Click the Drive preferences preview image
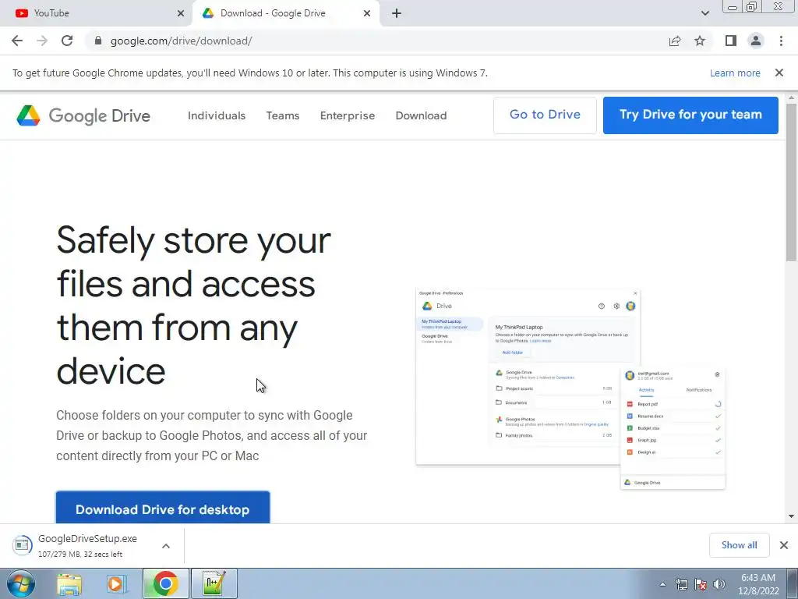The image size is (798, 599). 570,390
